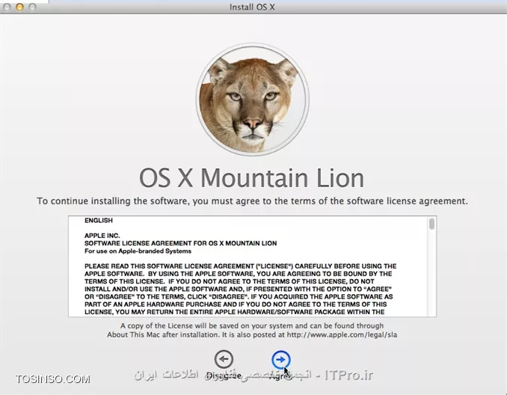Click the apple.com/legal/sla URL text
Screen dimensions: 507x395
click(x=342, y=335)
